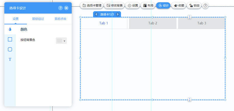Toggle the 锁定 lock button
This screenshot has height=111, width=234.
coord(194,6)
